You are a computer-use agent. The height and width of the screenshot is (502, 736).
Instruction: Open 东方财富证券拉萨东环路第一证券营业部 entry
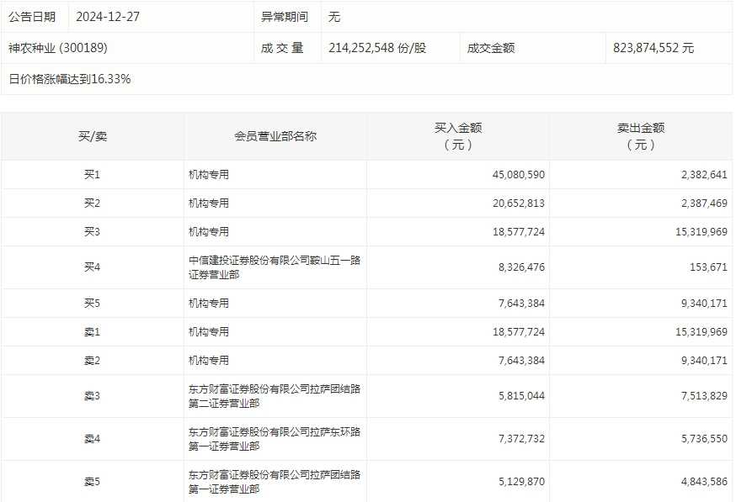click(275, 439)
